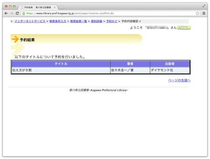Zoom the window with the green button
Viewport: 210px width, 159px height.
(x=14, y=6)
